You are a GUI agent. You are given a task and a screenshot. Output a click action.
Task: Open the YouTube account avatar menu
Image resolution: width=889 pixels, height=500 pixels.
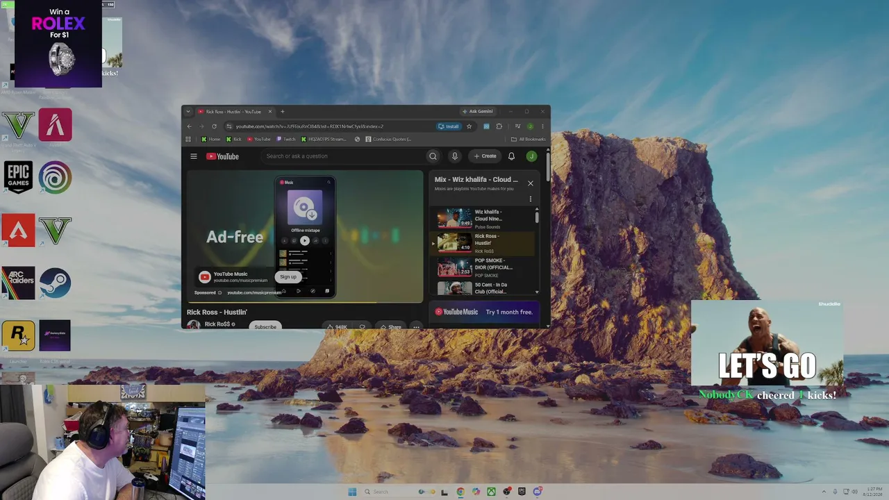pyautogui.click(x=531, y=156)
